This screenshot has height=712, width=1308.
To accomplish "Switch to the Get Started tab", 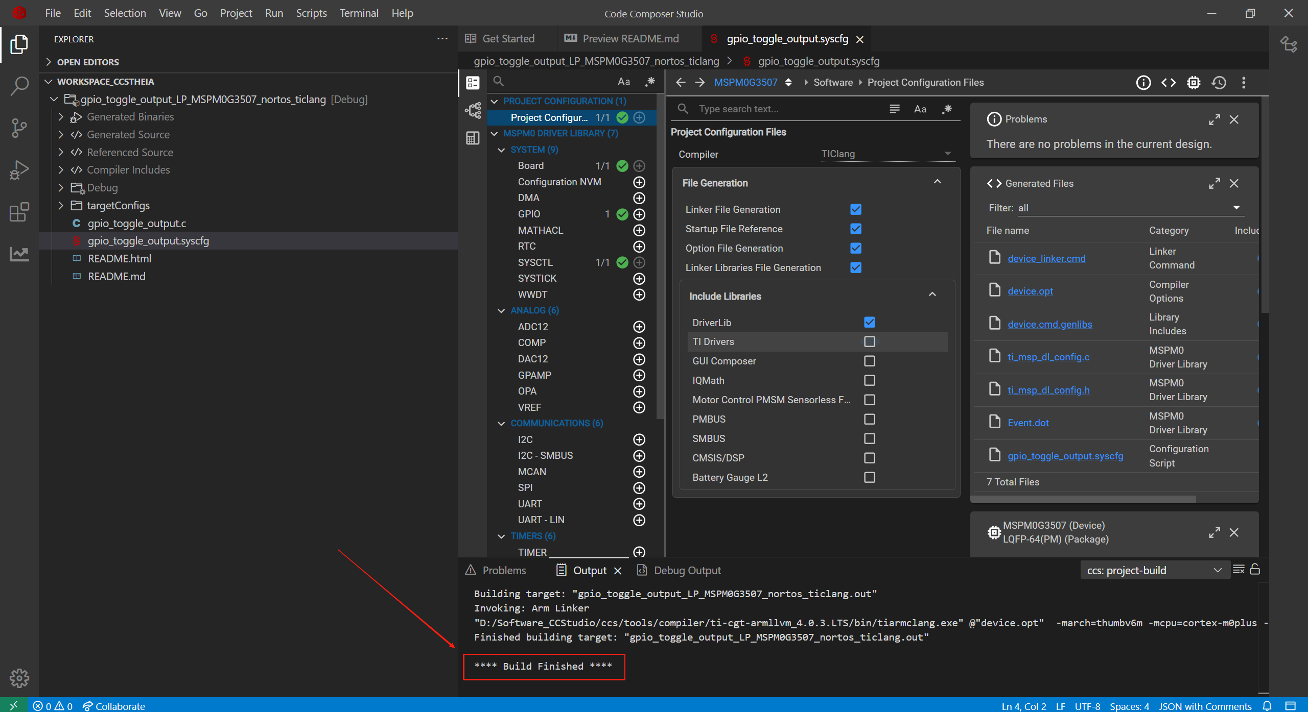I will pos(500,39).
